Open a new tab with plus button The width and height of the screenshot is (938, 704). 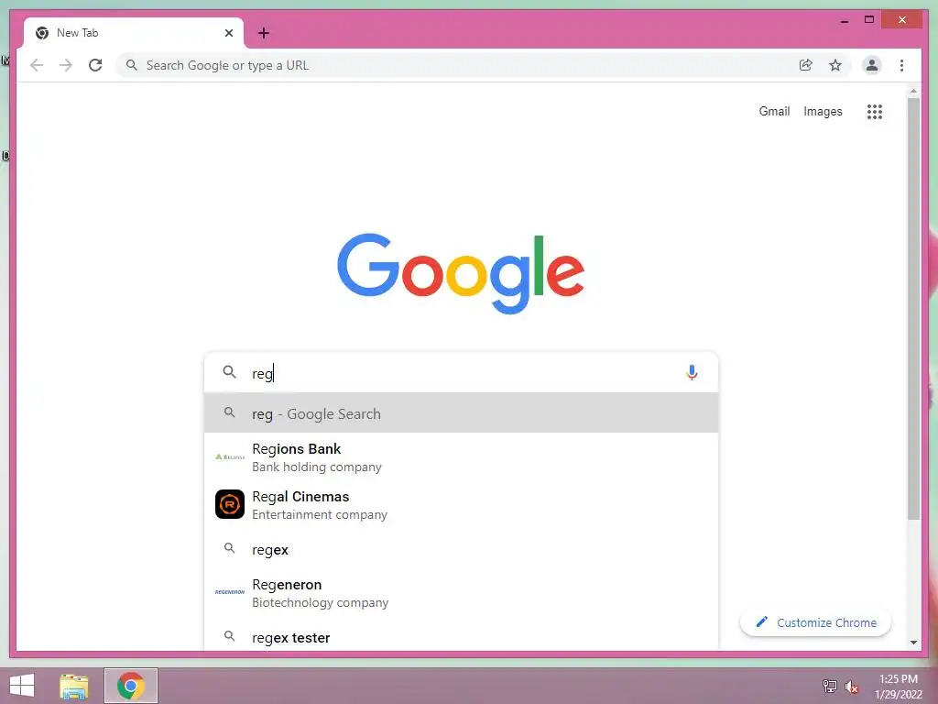(264, 33)
